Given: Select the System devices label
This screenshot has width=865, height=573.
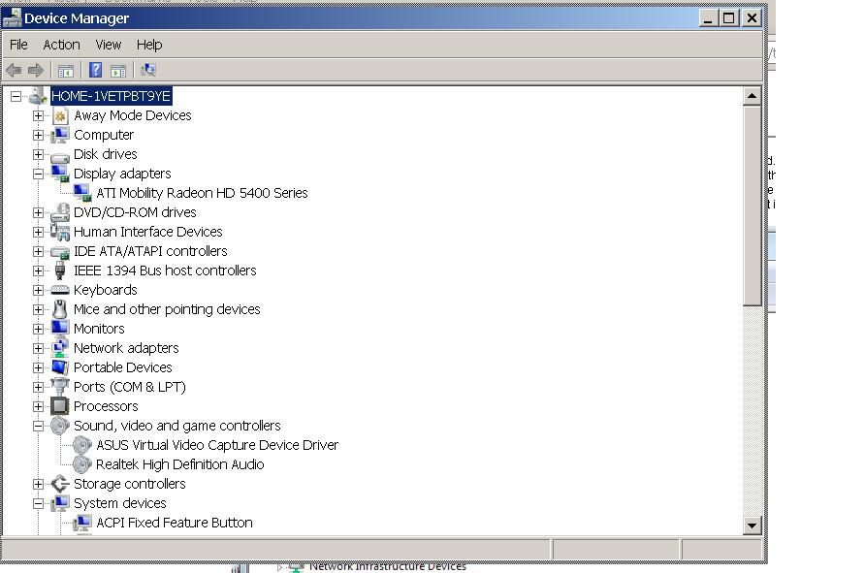Looking at the screenshot, I should click(119, 503).
